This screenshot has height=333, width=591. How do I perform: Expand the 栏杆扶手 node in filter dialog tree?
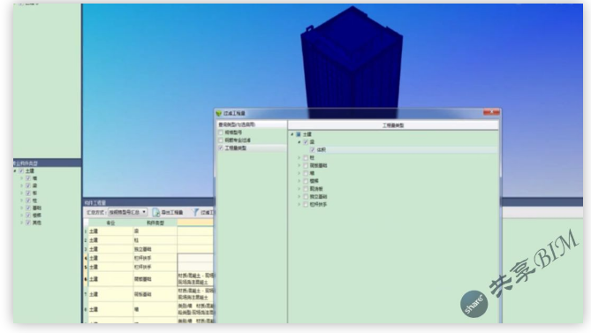(x=299, y=205)
